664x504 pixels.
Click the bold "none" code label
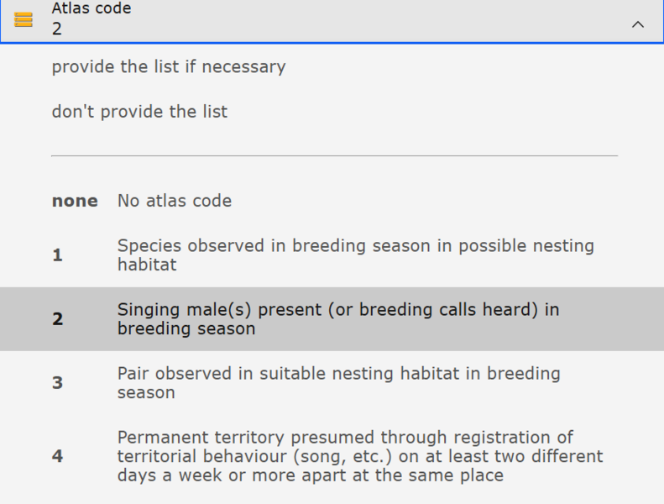pos(75,202)
